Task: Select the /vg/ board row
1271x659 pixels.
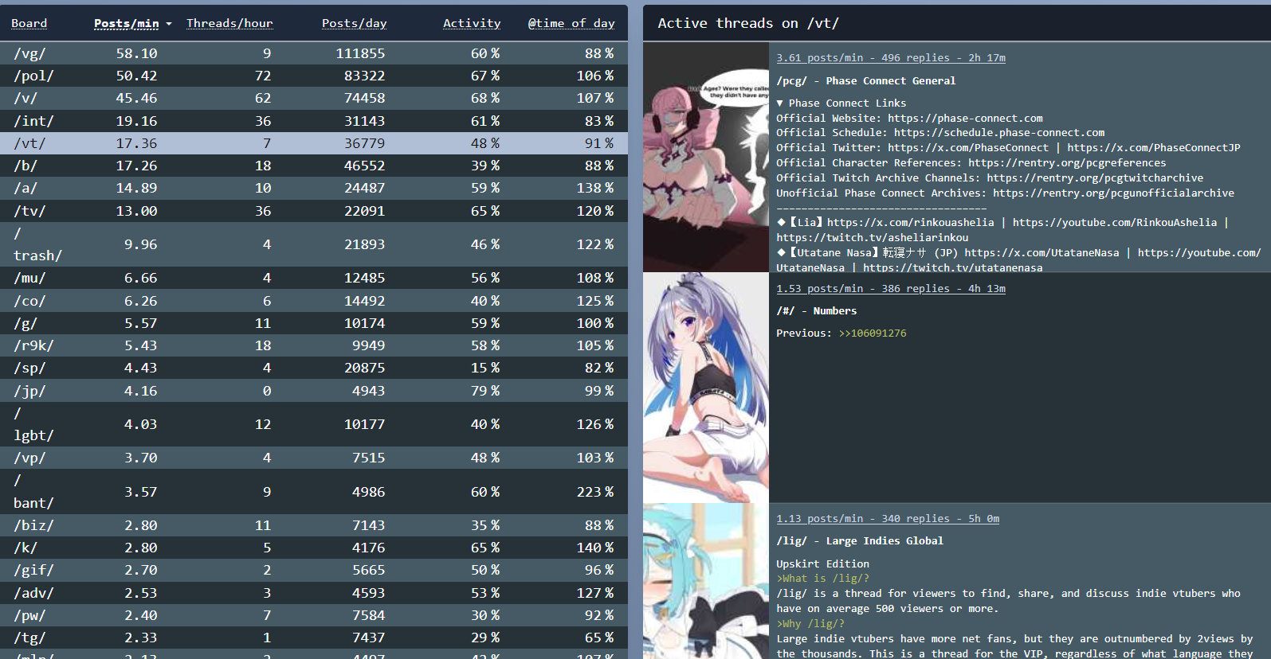Action: 314,53
